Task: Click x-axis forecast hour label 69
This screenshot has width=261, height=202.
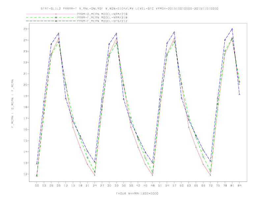Action: pyautogui.click(x=203, y=185)
